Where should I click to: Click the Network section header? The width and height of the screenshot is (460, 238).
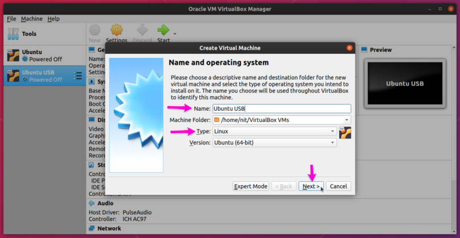tap(109, 228)
